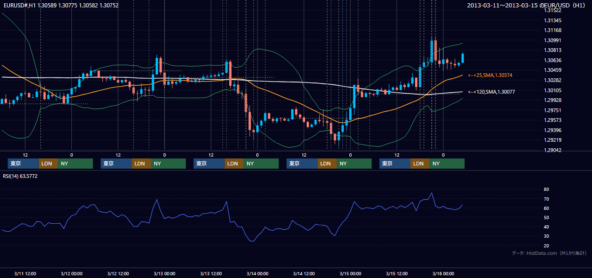Image resolution: width=592 pixels, height=278 pixels.
Task: Select the NY session block above 3/15 00:00
Action: point(354,164)
